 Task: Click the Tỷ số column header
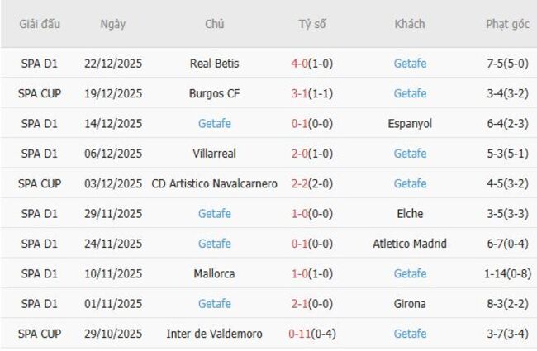coord(312,24)
